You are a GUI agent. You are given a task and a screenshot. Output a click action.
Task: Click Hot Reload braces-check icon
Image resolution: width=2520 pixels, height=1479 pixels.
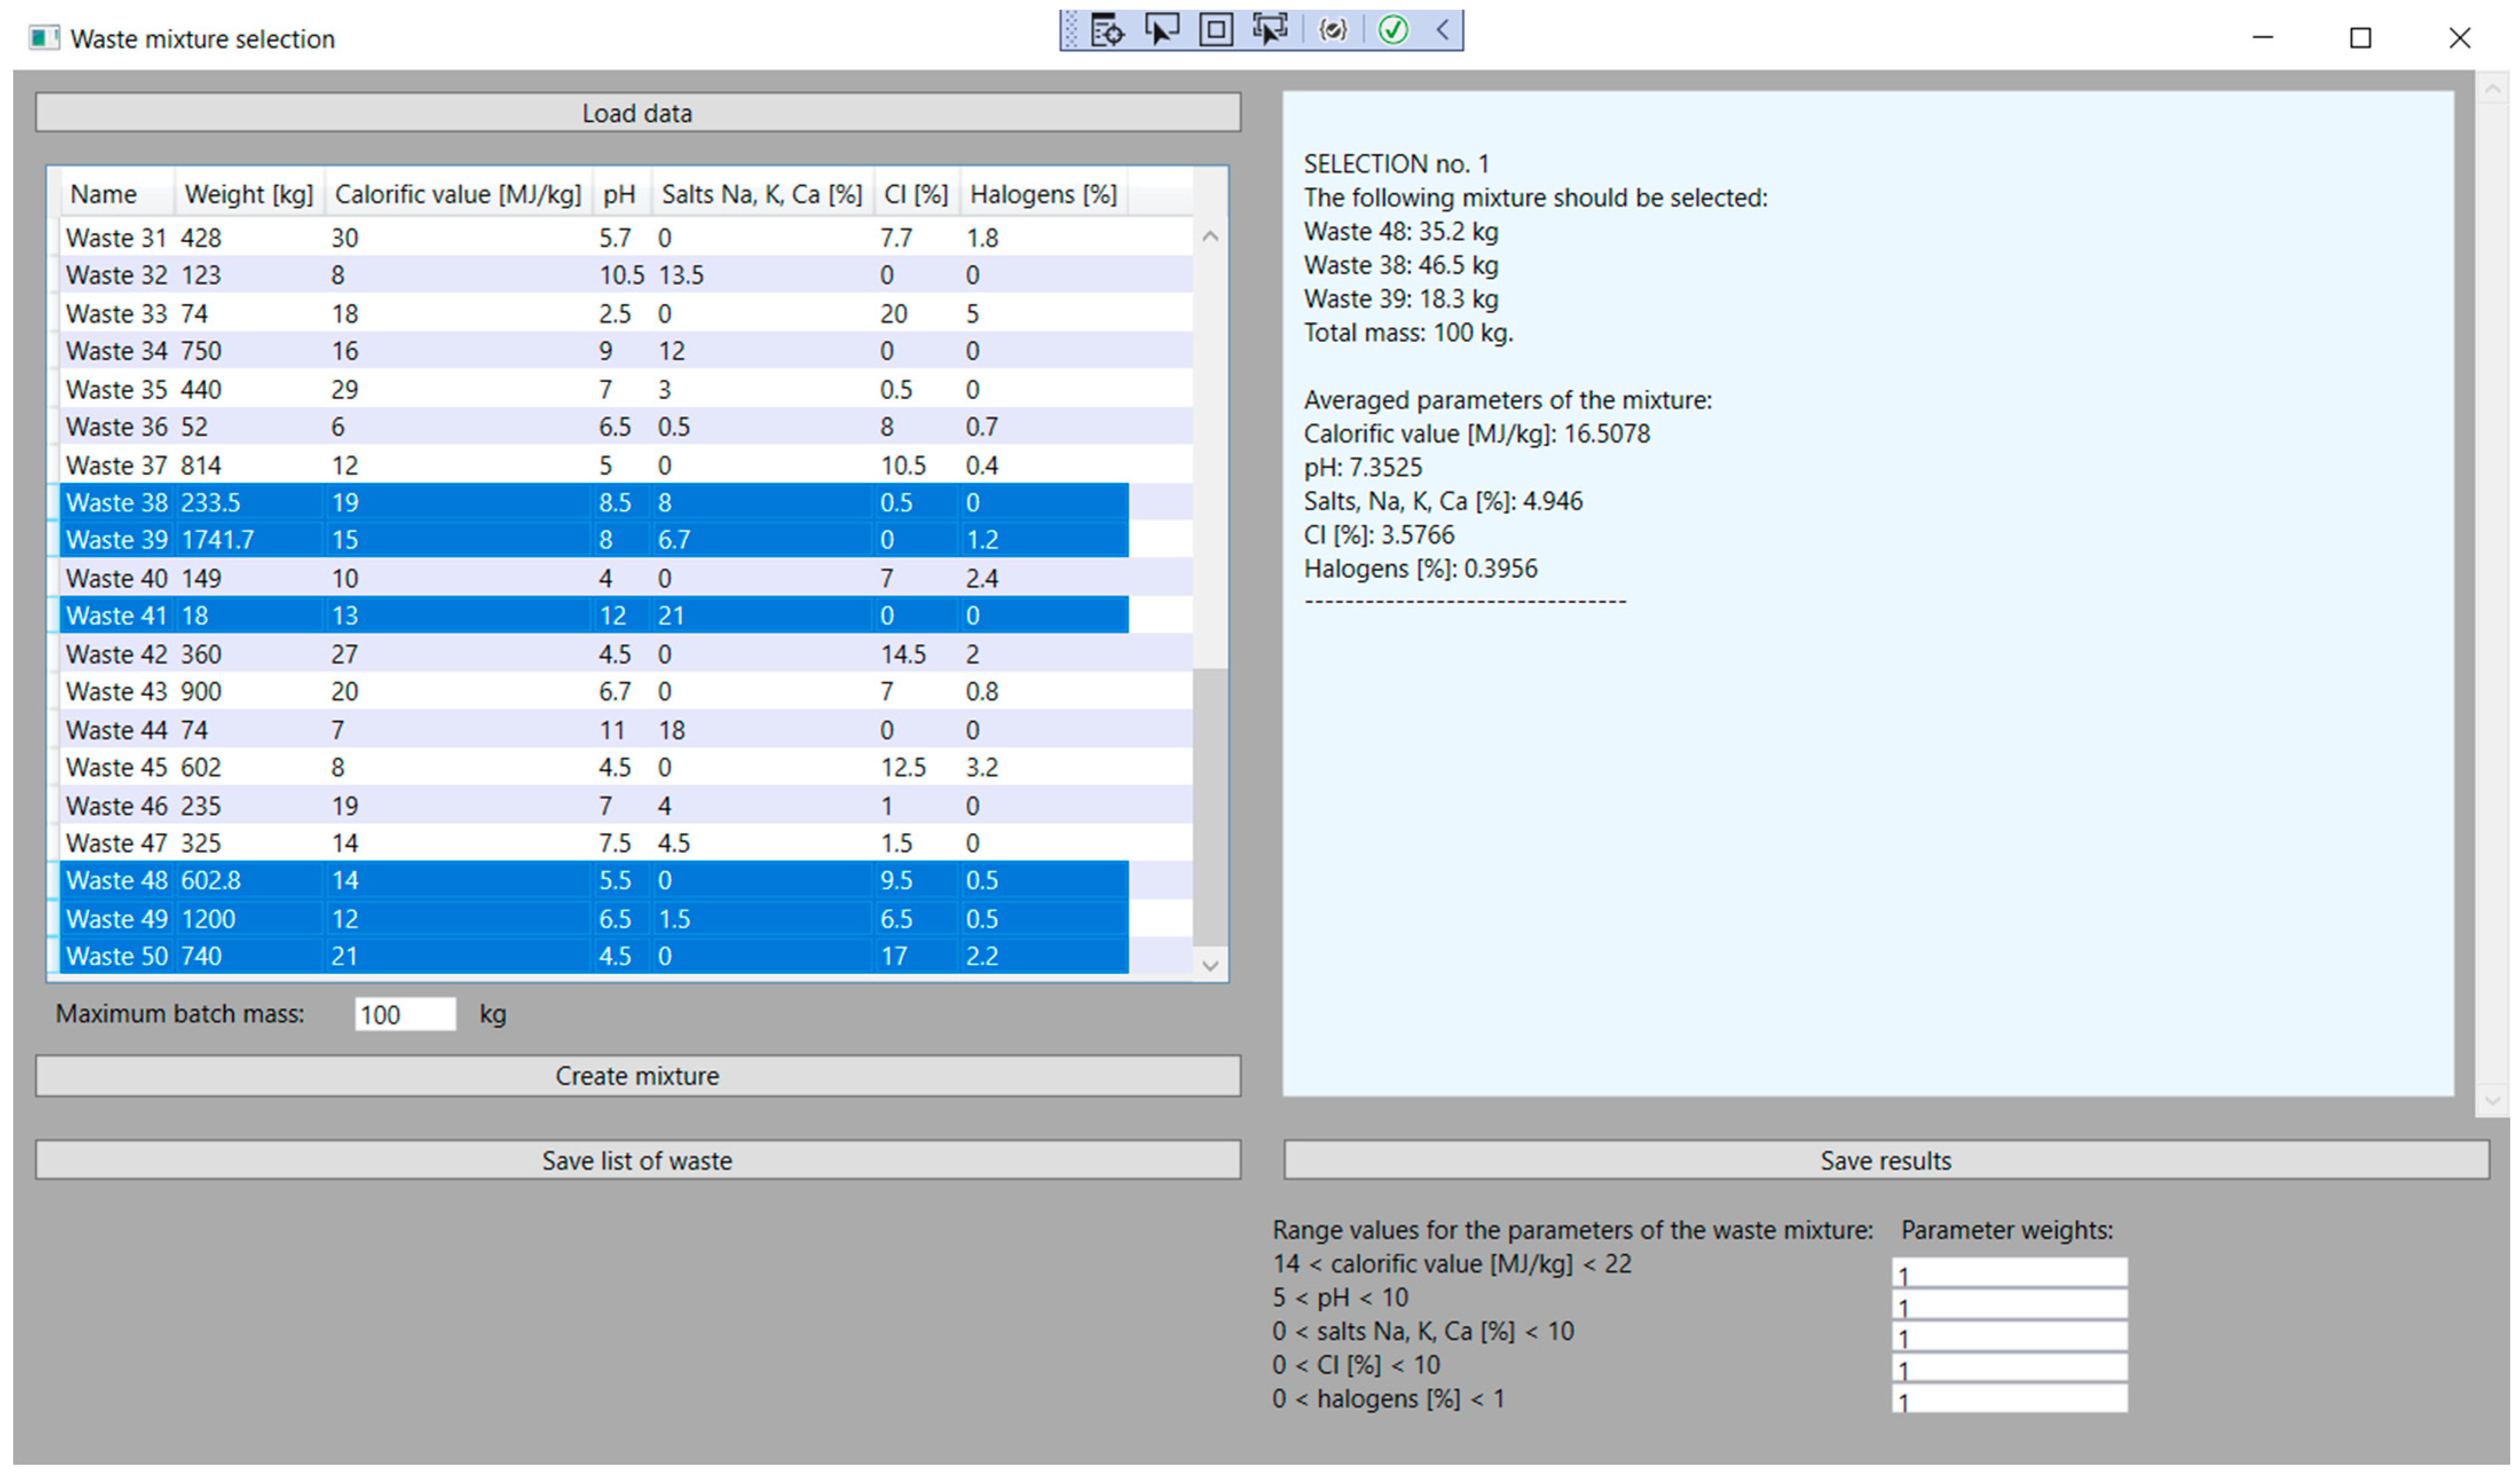click(1332, 30)
